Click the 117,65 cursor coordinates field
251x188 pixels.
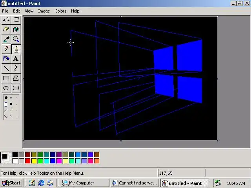point(181,173)
